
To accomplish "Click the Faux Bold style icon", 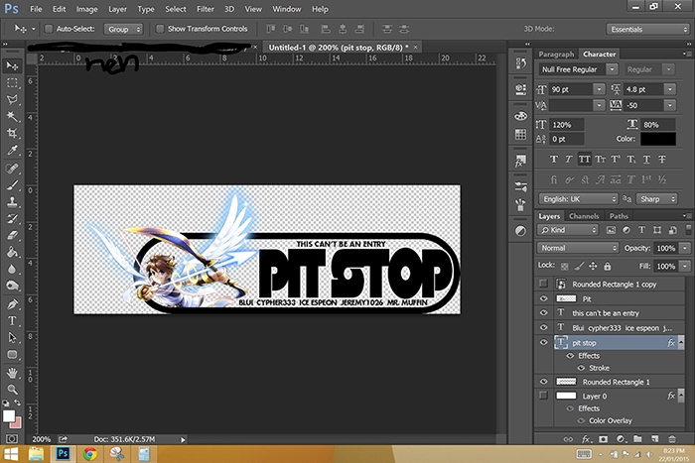I will [x=554, y=160].
